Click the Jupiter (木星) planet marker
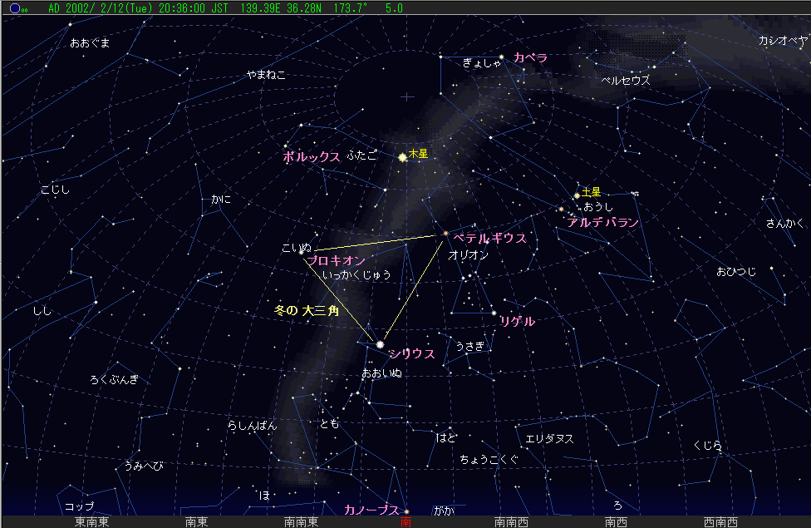Viewport: 811px width, 528px height. pyautogui.click(x=403, y=156)
